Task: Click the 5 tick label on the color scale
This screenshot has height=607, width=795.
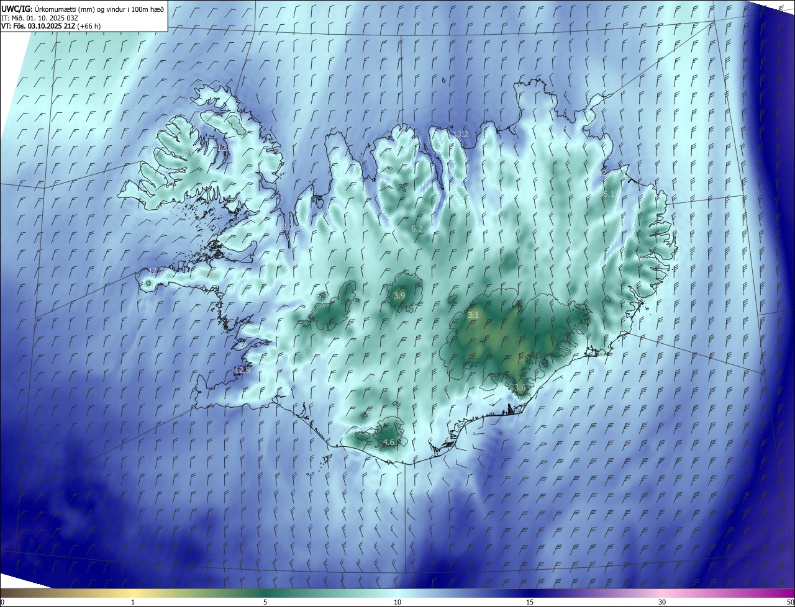Action: point(265,602)
